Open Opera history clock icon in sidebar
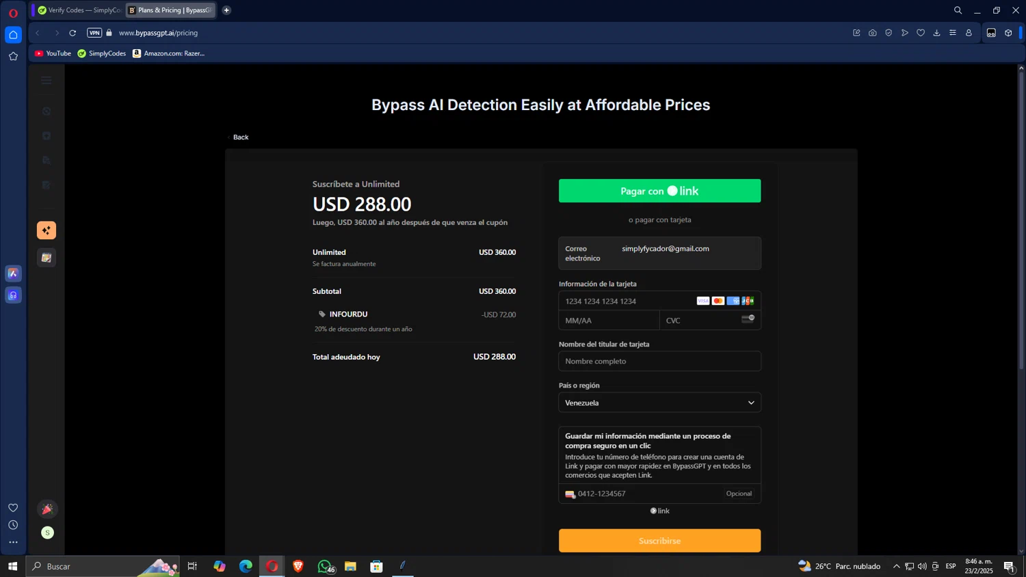 tap(13, 525)
